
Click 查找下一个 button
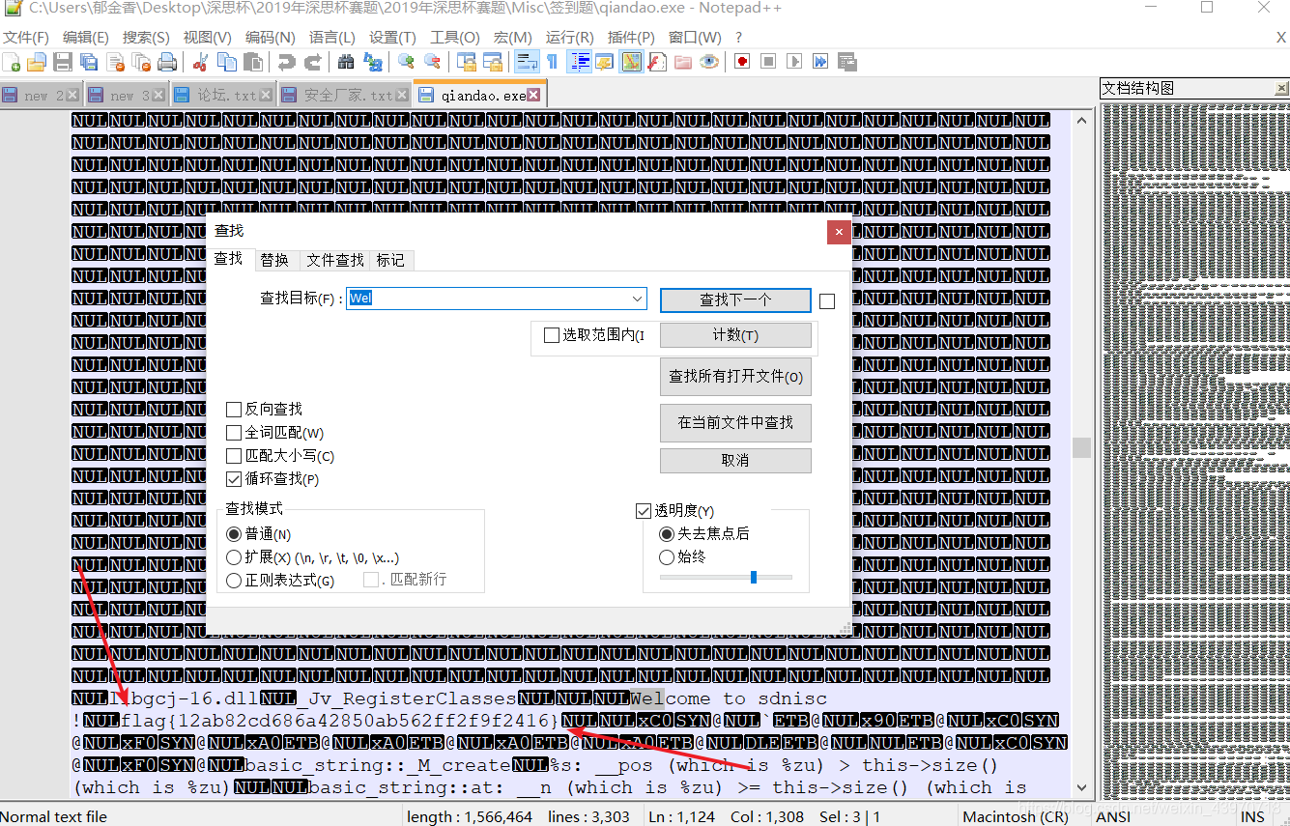click(x=735, y=300)
